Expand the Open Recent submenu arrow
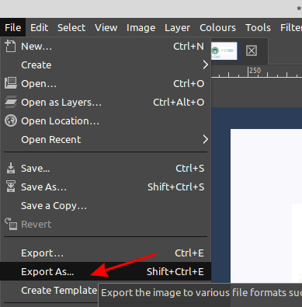This screenshot has width=302, height=307. coord(205,139)
